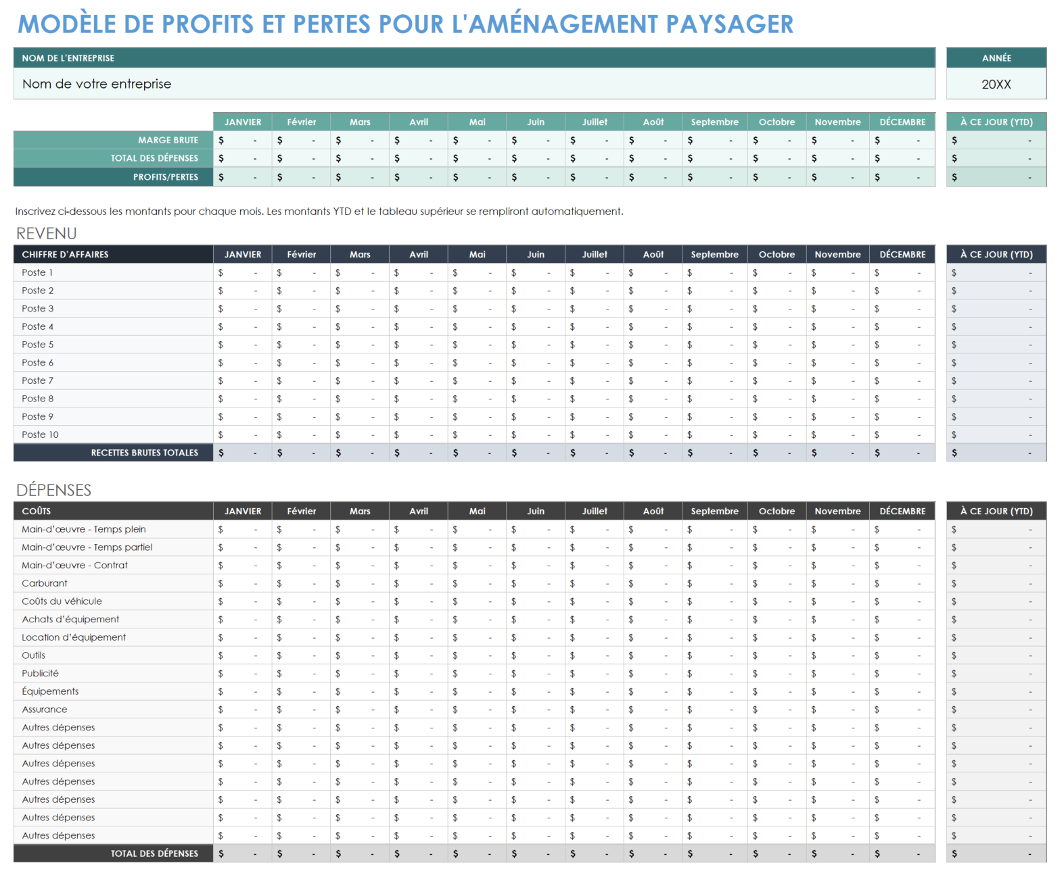Click the 'À CE JOUR (YTD)' header of the revenue table
This screenshot has width=1064, height=869.
coord(996,254)
